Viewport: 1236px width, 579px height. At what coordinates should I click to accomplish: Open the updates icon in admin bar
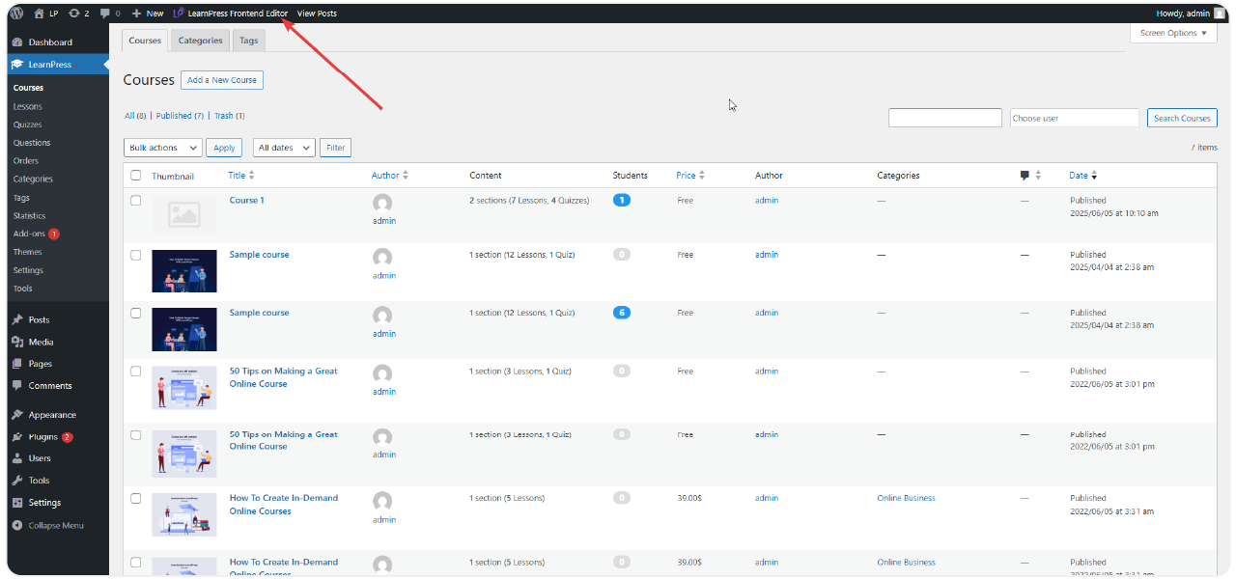click(73, 14)
